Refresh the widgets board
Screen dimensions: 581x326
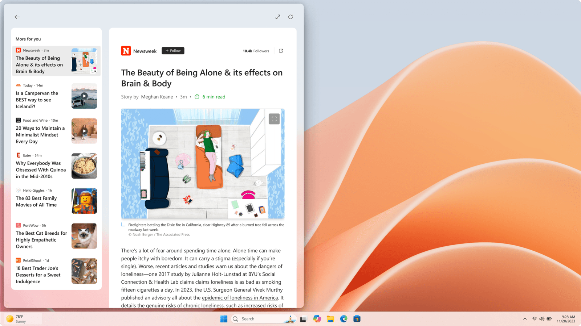coord(290,17)
